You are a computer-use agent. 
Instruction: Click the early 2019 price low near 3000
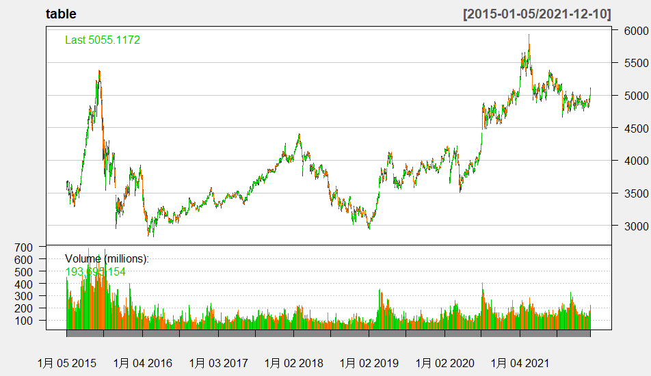point(369,226)
